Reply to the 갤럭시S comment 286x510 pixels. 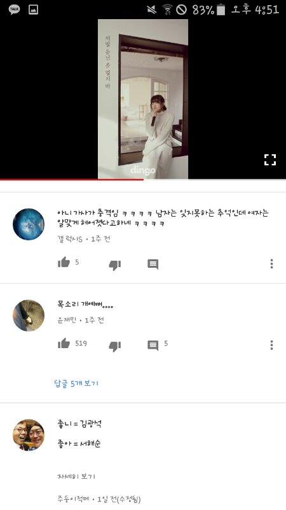(153, 264)
